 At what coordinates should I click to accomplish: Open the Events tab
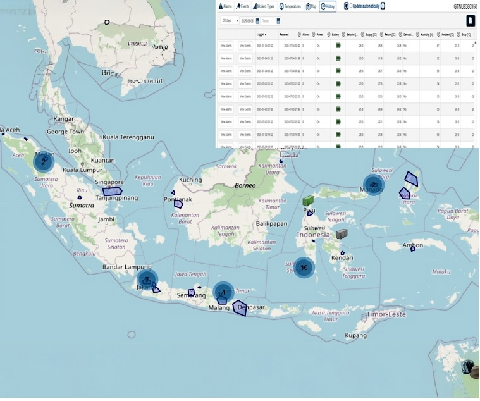(242, 6)
